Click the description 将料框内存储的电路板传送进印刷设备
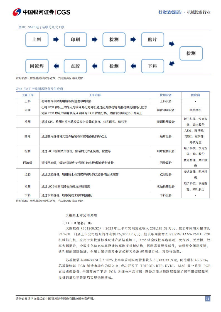Screen dimensions: 221x312 (x=67, y=101)
